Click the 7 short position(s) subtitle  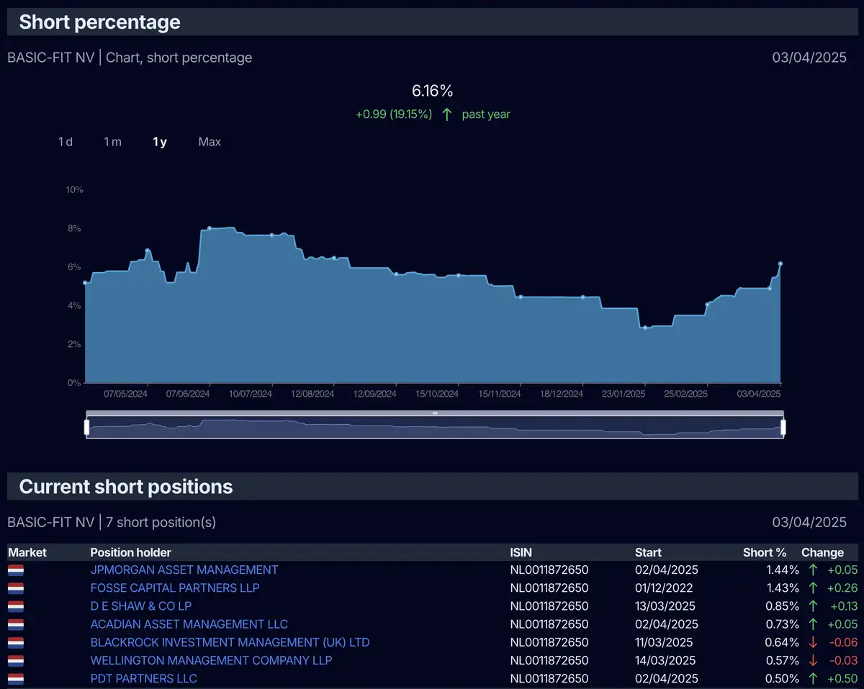pyautogui.click(x=161, y=522)
